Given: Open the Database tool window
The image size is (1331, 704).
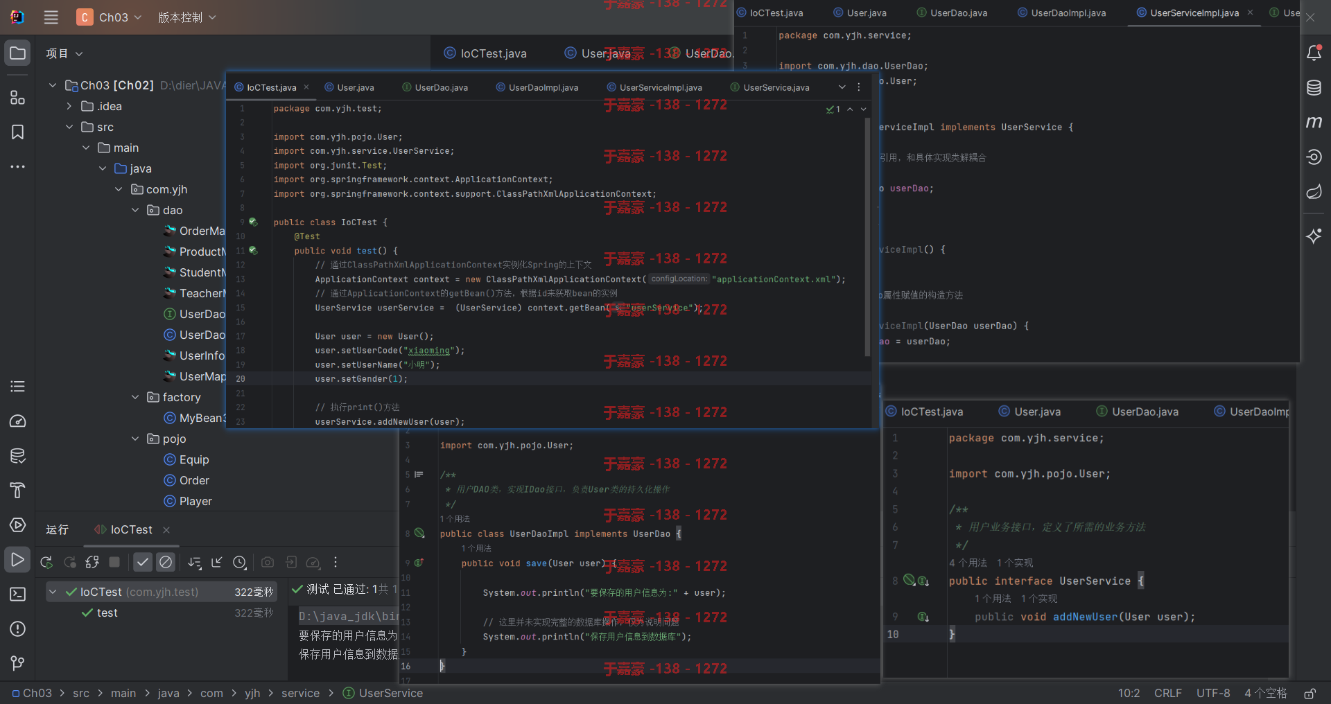Looking at the screenshot, I should [1314, 87].
